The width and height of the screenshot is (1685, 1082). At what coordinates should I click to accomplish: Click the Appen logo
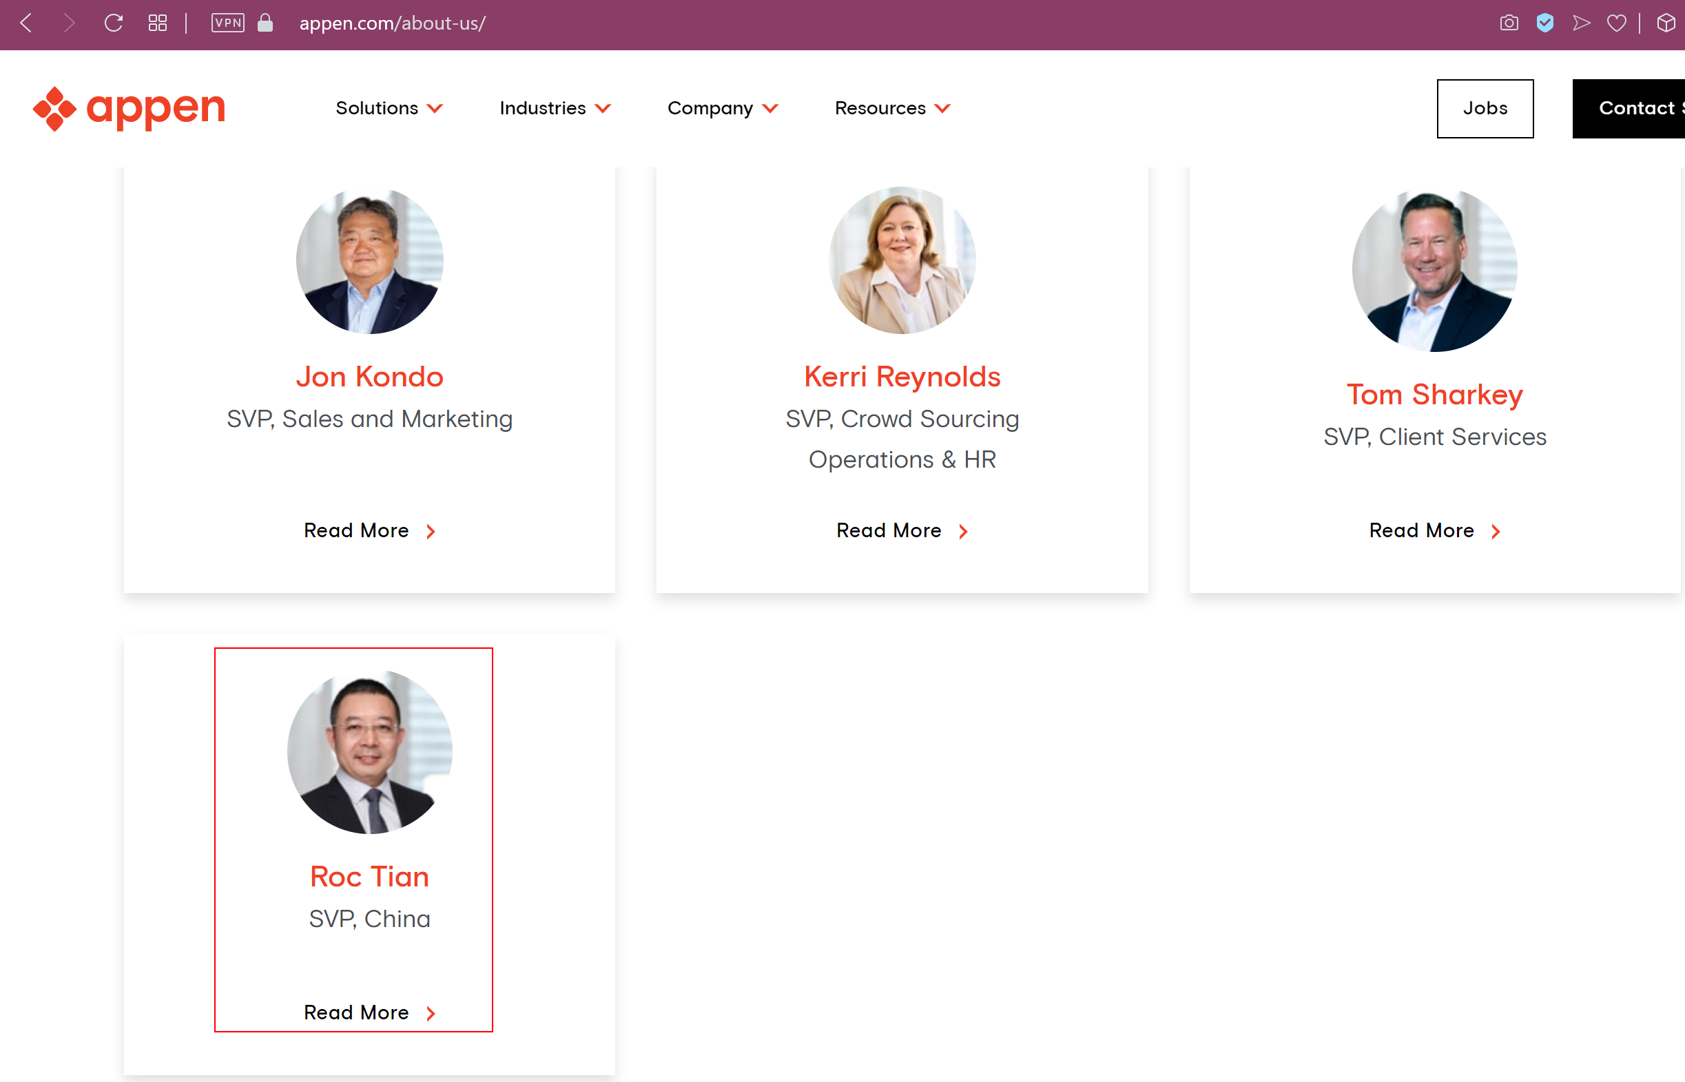129,108
